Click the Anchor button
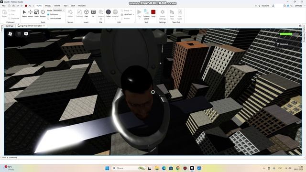The width and height of the screenshot is (306, 172). point(125,18)
